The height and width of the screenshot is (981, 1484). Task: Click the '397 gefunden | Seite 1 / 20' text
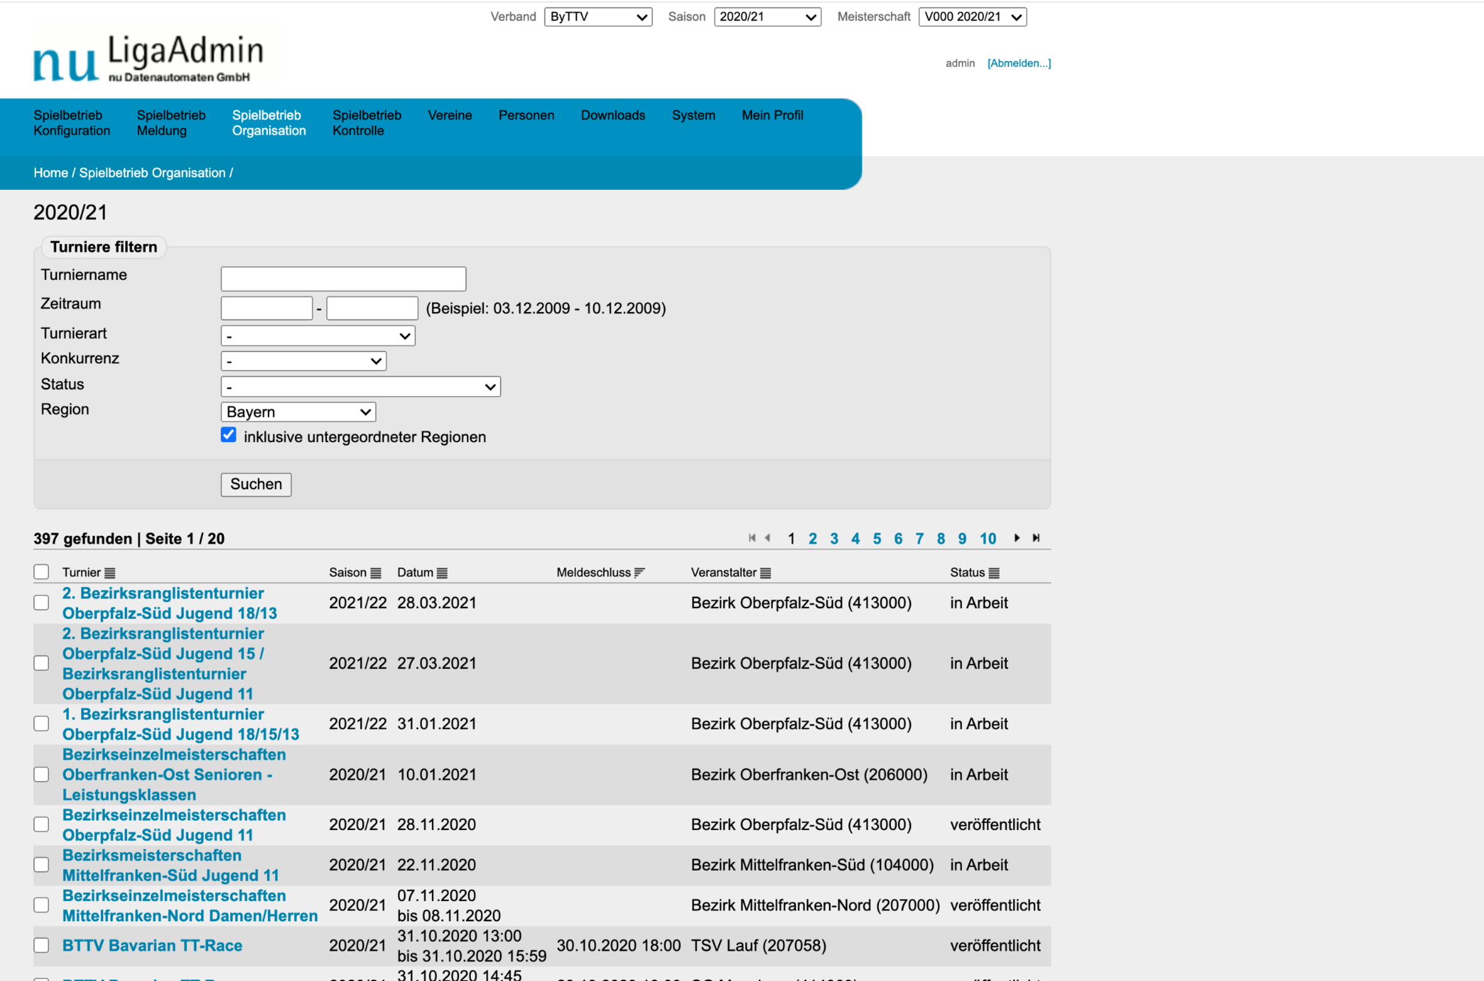(129, 539)
